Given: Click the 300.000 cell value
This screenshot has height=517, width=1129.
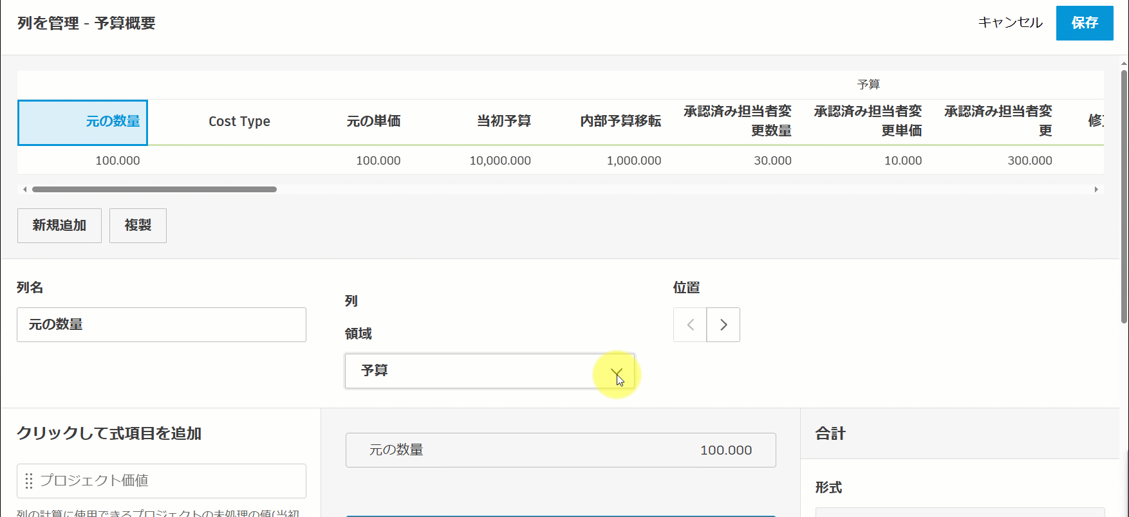Looking at the screenshot, I should click(x=1030, y=161).
